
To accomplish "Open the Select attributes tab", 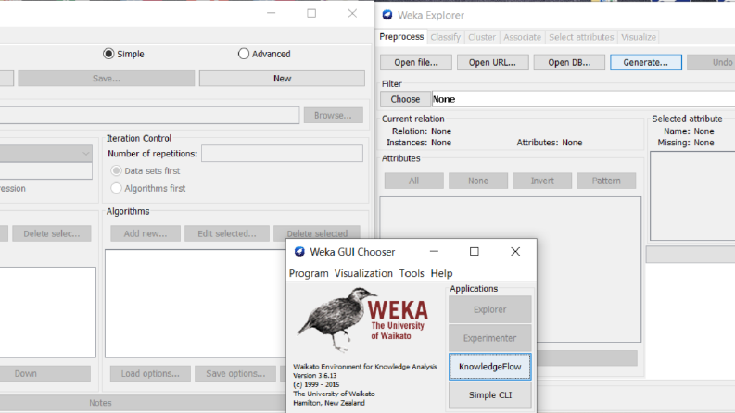I will point(581,37).
